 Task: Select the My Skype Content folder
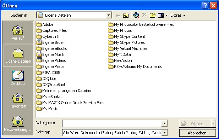(x=127, y=36)
